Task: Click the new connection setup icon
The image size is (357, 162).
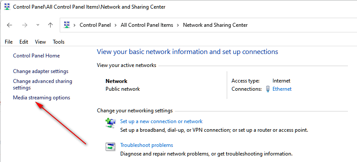Action: [x=111, y=123]
